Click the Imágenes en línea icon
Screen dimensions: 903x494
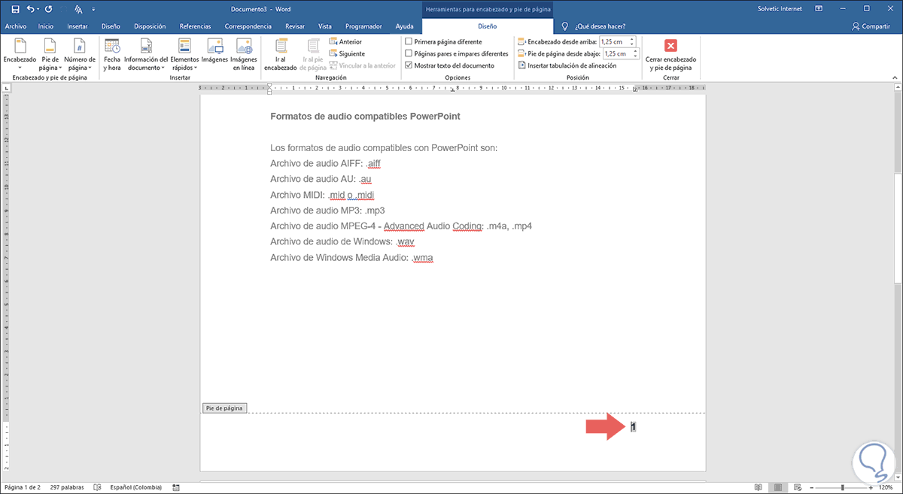(244, 53)
